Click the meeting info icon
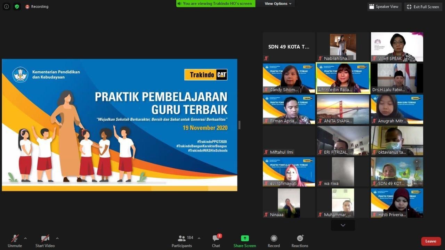 point(6,7)
